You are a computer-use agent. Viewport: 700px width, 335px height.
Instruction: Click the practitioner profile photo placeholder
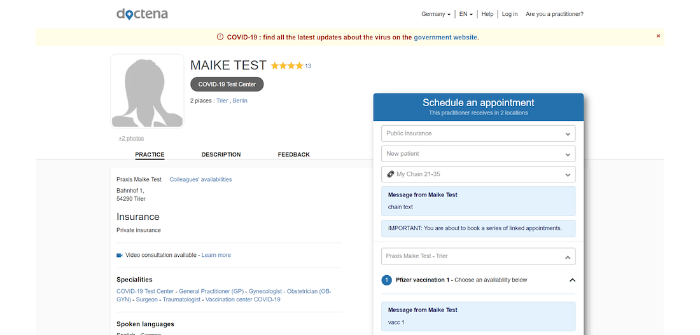pos(148,92)
